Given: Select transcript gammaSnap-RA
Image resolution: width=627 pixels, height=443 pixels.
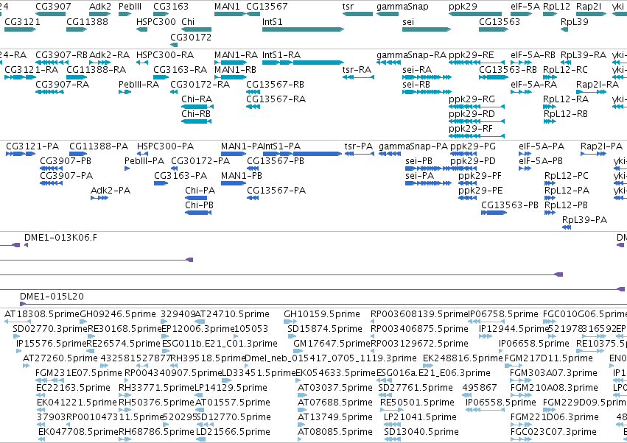Looking at the screenshot, I should coord(411,54).
